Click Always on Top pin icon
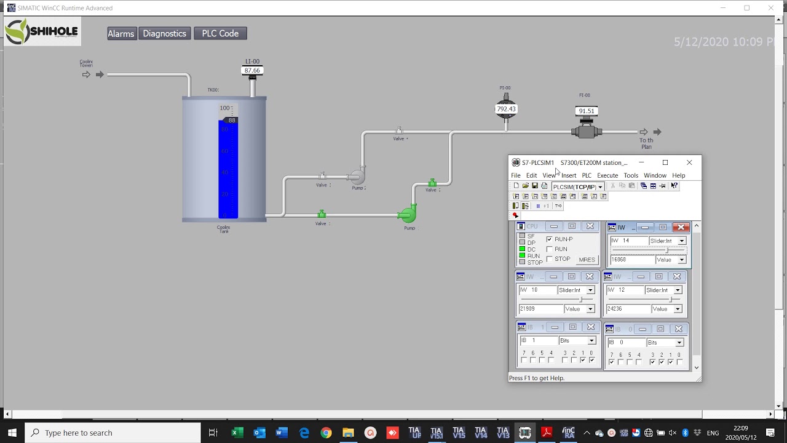 coord(662,186)
